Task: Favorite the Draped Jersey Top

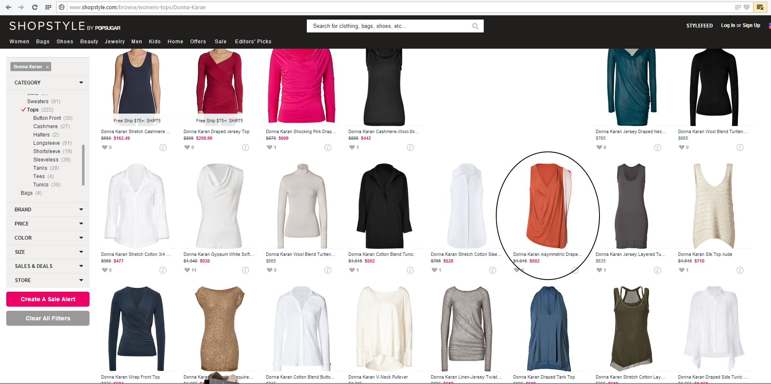Action: pyautogui.click(x=187, y=147)
